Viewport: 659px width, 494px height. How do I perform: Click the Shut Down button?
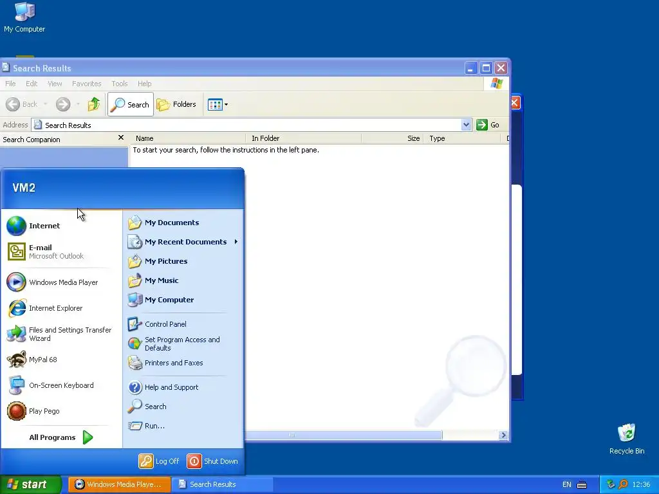click(212, 461)
